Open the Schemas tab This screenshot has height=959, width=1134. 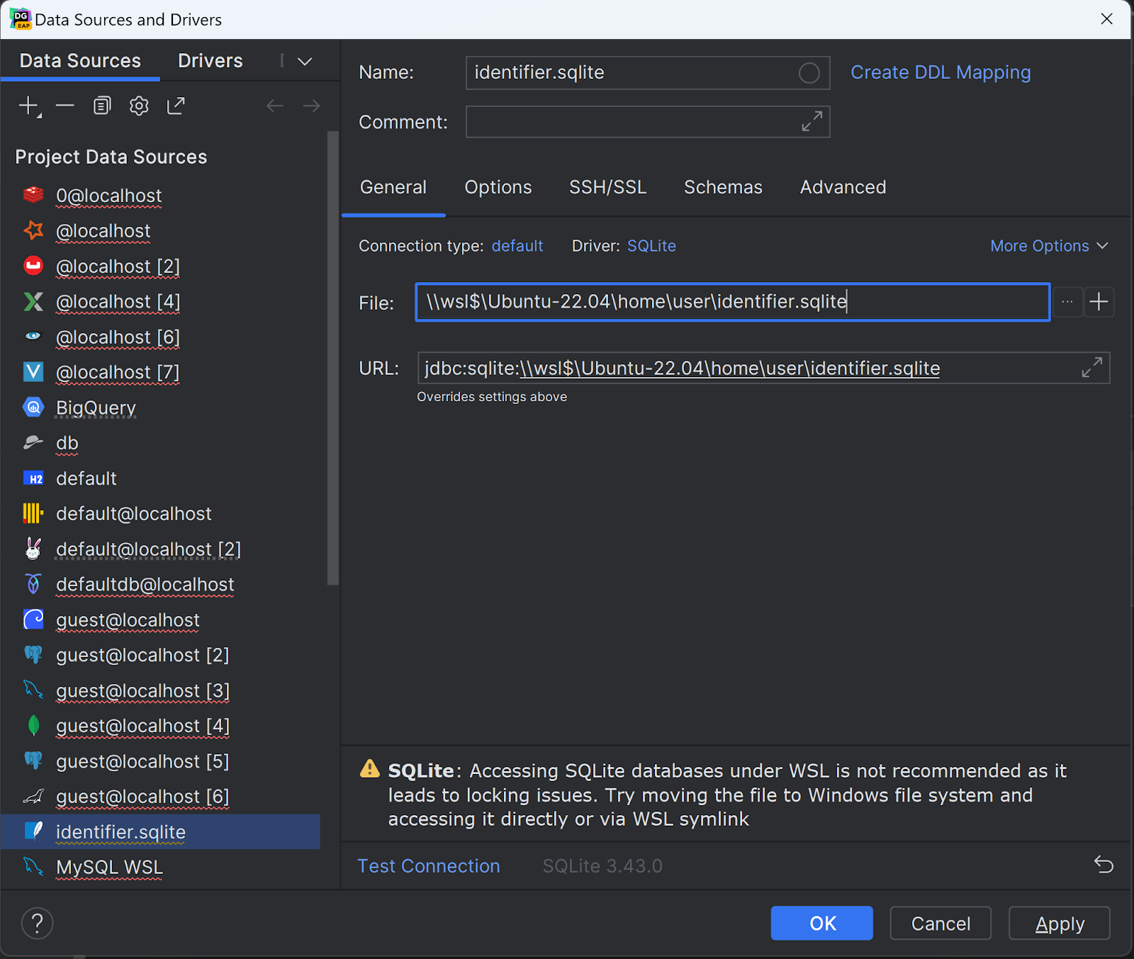[723, 187]
